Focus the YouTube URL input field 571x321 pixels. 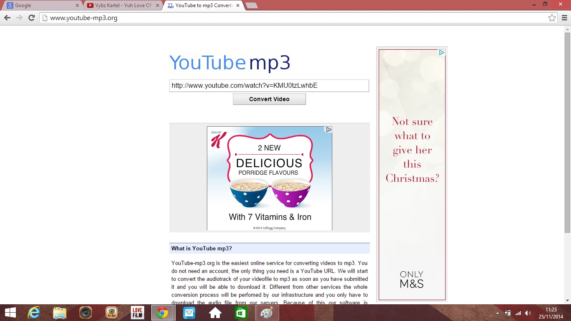(269, 86)
